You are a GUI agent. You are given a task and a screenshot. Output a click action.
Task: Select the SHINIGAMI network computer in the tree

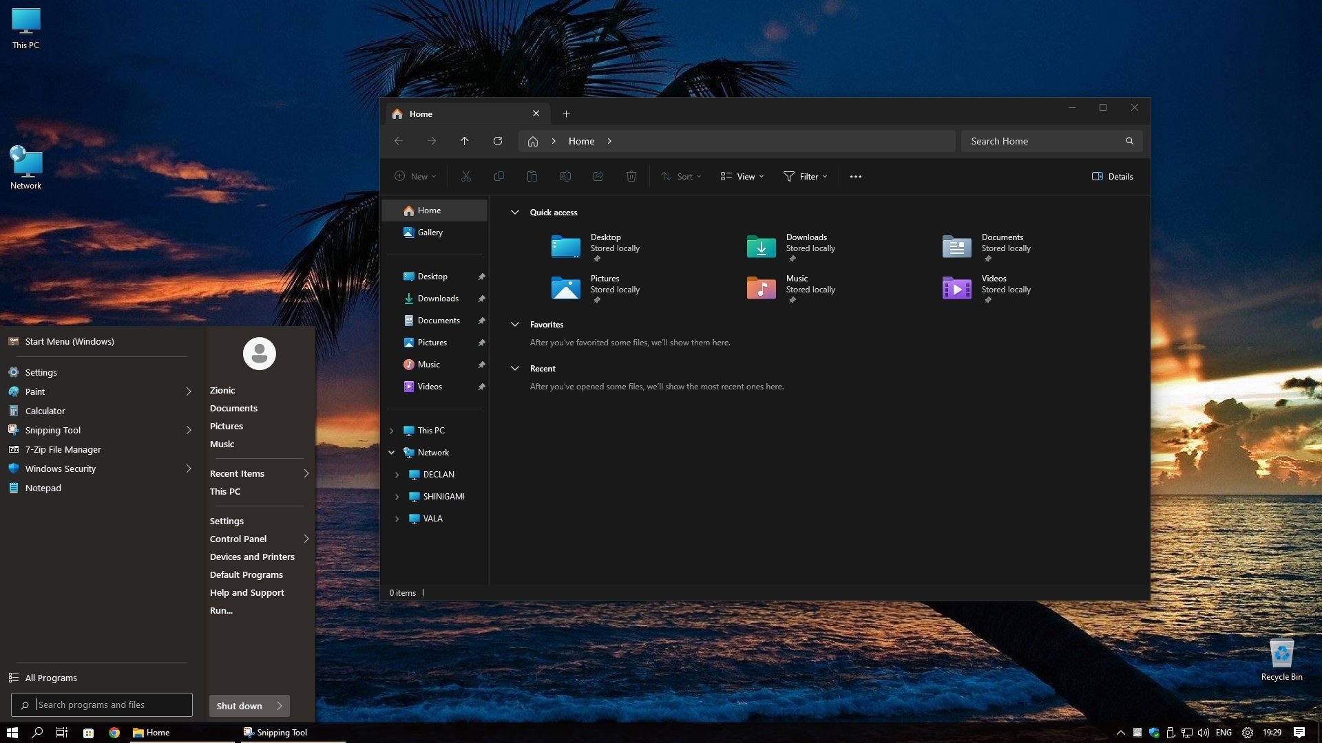click(443, 497)
